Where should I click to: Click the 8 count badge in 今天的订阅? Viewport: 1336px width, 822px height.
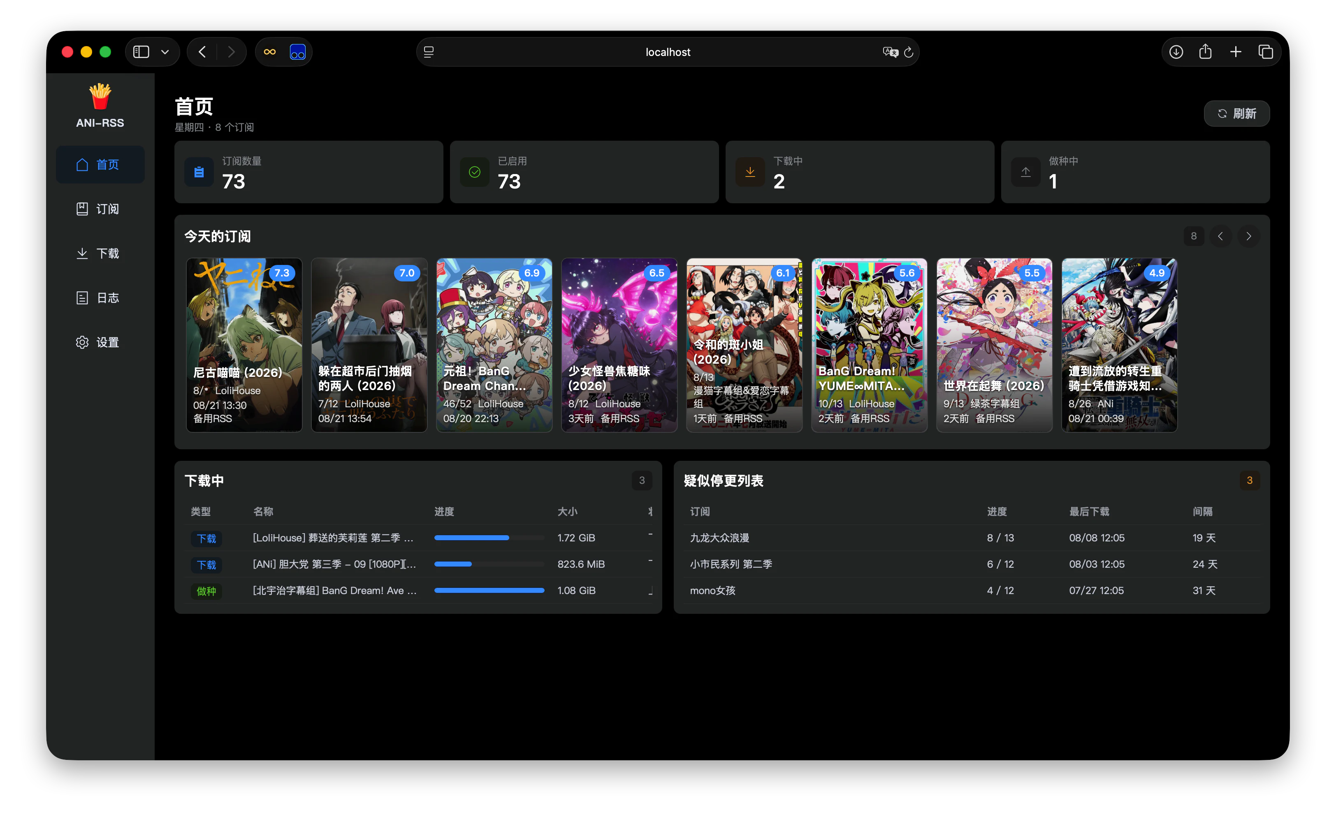coord(1194,237)
